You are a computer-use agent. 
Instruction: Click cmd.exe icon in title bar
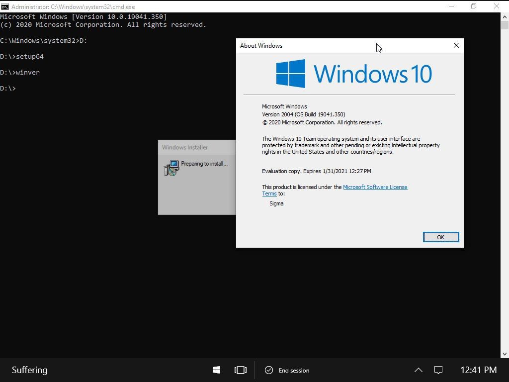point(5,6)
